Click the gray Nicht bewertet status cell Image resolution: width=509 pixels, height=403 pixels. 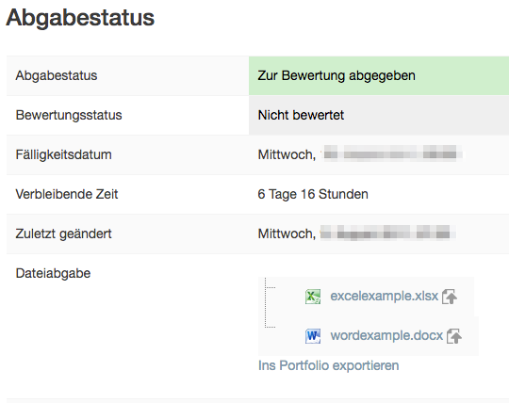[379, 115]
